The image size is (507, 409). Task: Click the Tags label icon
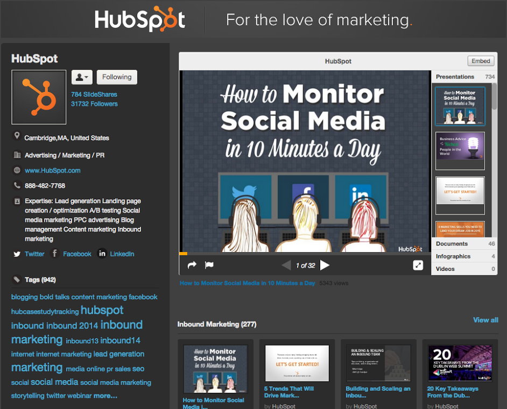tap(16, 279)
